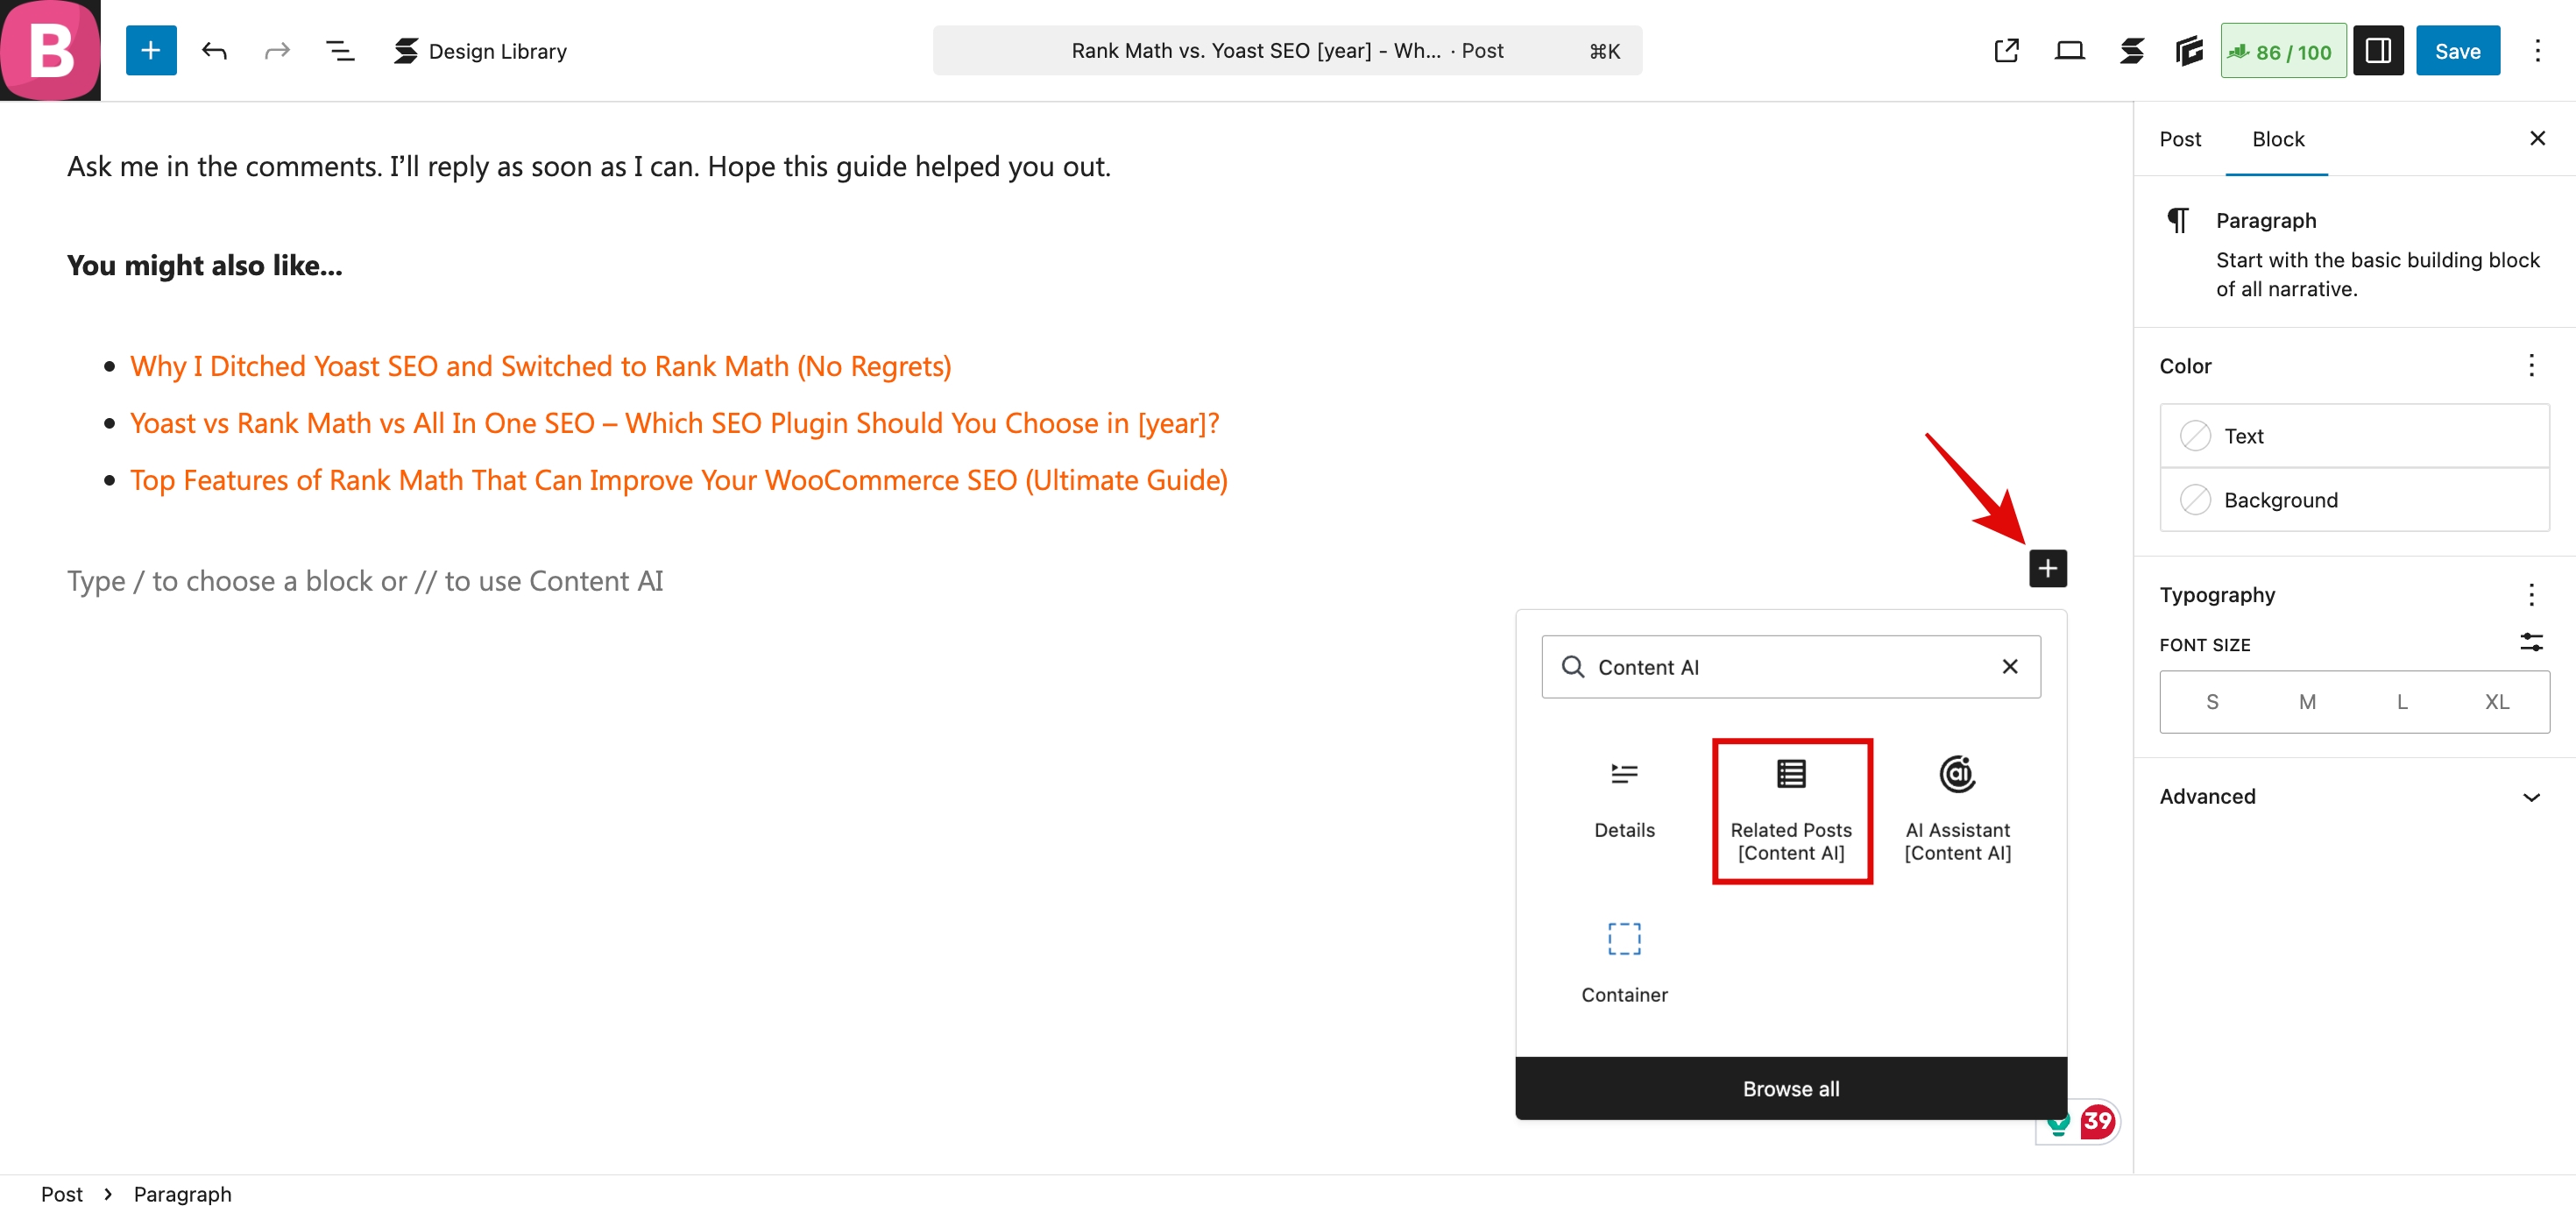Clear the Content AI search field
The width and height of the screenshot is (2576, 1213).
(2010, 666)
